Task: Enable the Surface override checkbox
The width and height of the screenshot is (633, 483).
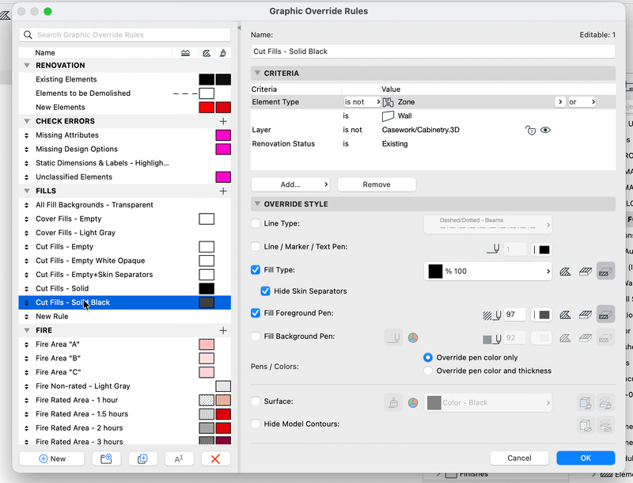Action: (255, 401)
